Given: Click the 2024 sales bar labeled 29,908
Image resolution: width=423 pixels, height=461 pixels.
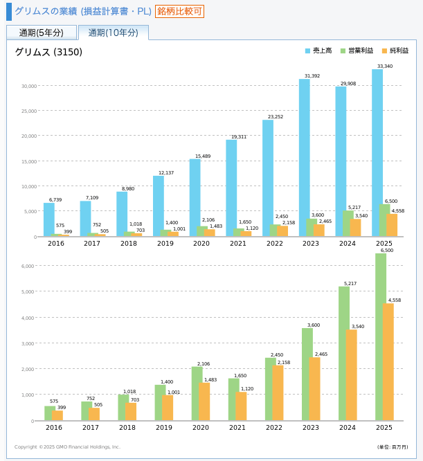Looking at the screenshot, I should pos(341,161).
